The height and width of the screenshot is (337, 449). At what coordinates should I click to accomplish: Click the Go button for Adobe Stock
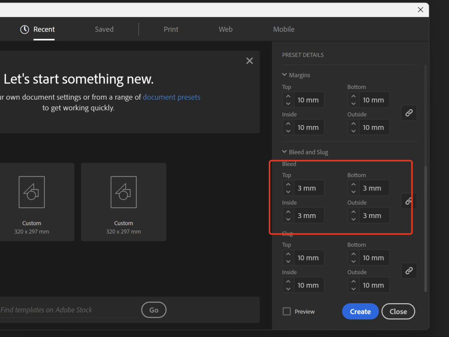click(154, 310)
